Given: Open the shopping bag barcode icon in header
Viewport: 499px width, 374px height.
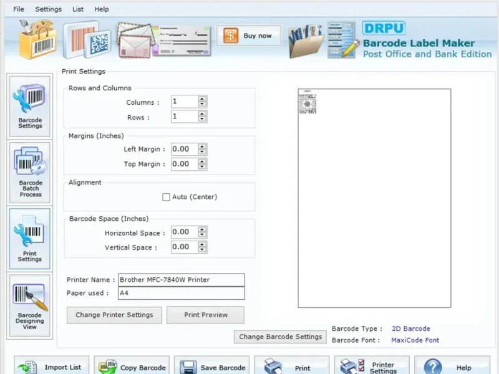Looking at the screenshot, I should pos(37,39).
